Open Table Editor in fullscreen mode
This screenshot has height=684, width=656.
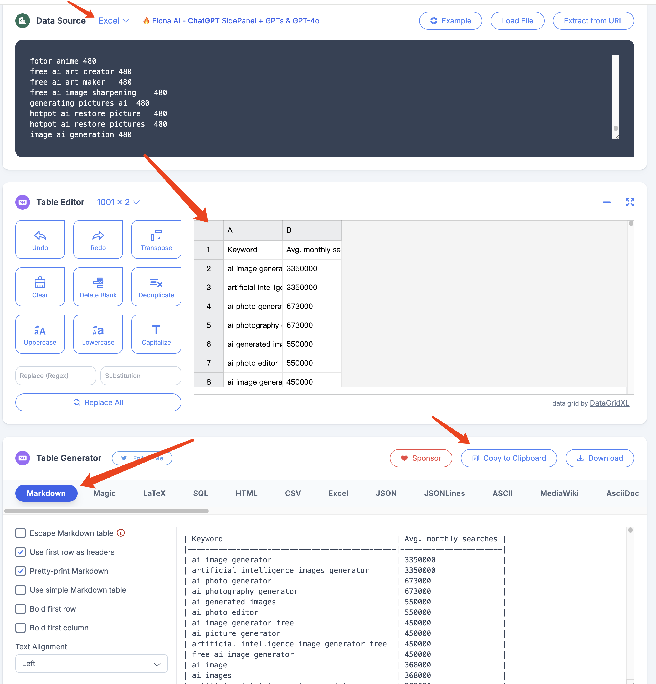click(x=630, y=203)
